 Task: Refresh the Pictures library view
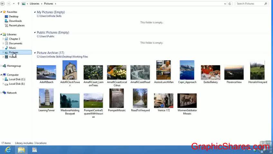click(230, 4)
